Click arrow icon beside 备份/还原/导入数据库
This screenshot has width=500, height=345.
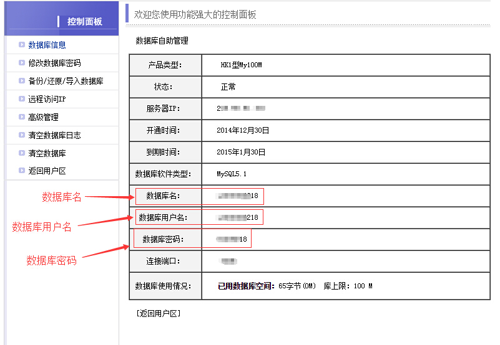22,81
